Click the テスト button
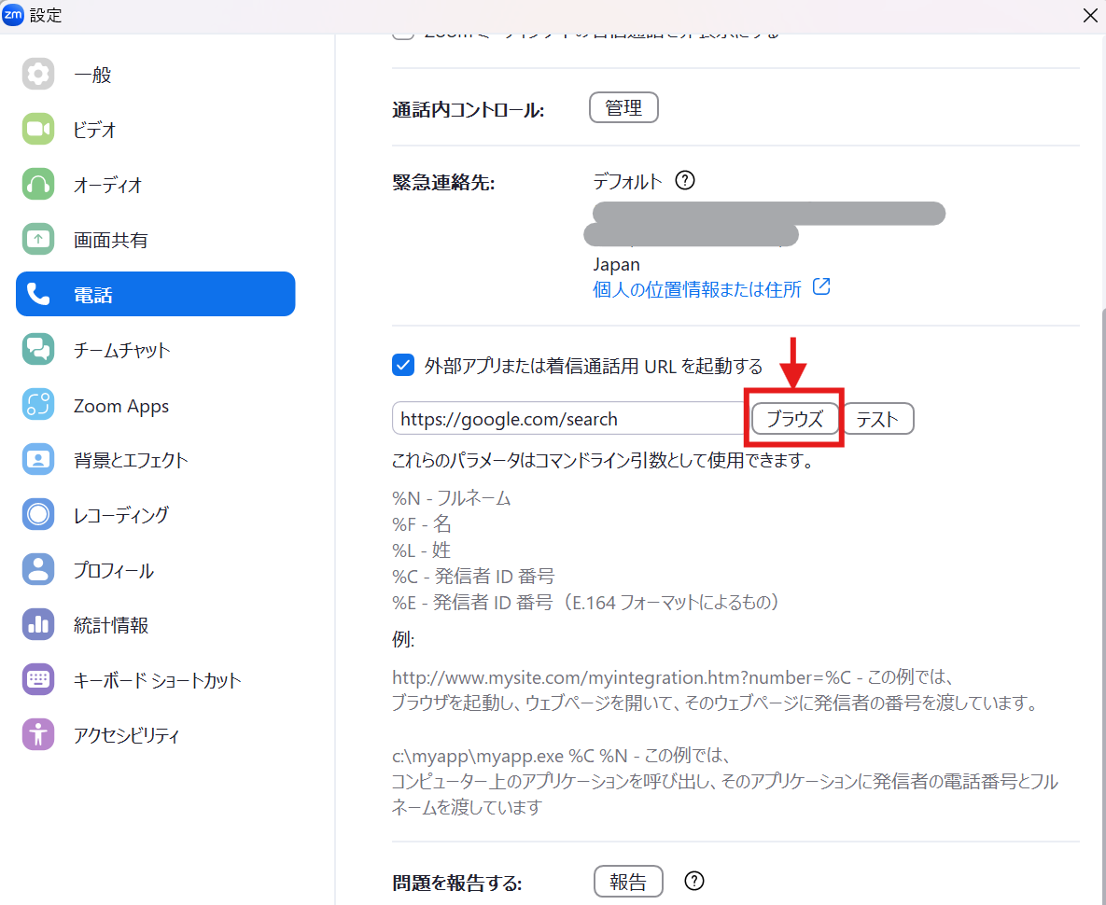Screen dimensions: 1106x905 pyautogui.click(x=877, y=419)
